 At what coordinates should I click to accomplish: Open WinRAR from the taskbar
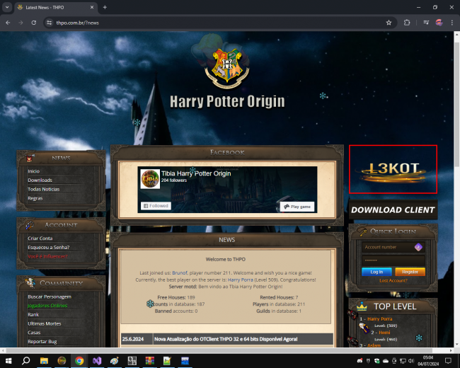149,361
